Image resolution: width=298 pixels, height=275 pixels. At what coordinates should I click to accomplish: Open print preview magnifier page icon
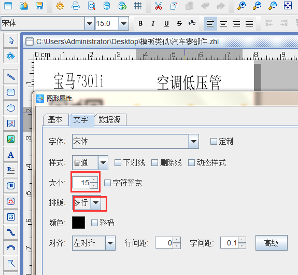coord(91,6)
